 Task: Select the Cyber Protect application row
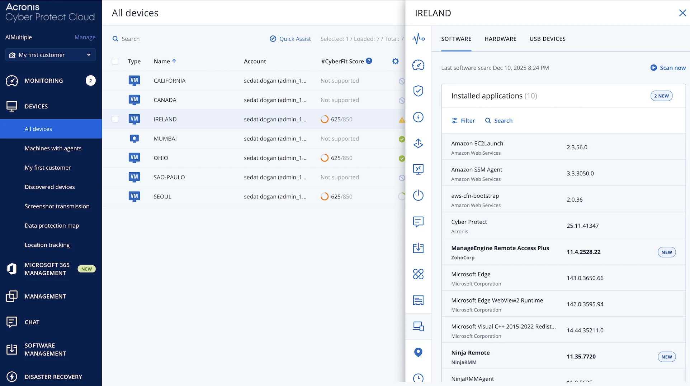pos(563,226)
